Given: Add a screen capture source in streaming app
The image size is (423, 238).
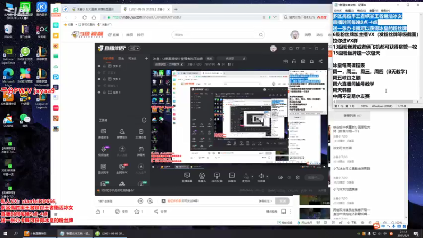Looking at the screenshot, I should (187, 178).
